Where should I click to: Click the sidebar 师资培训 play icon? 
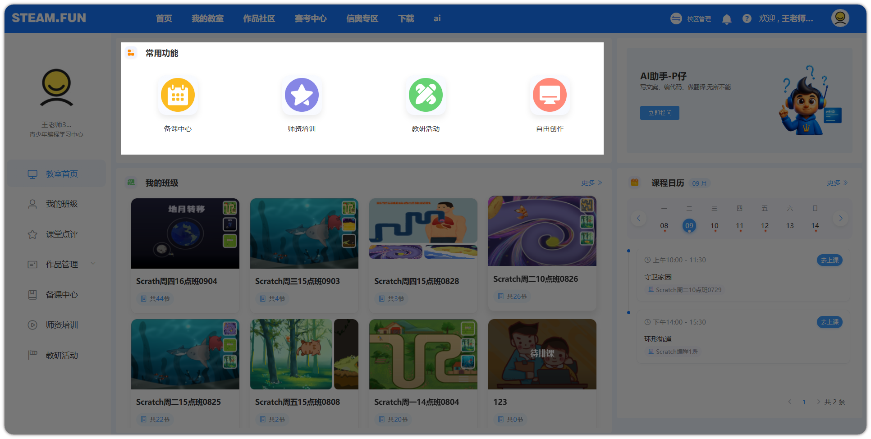click(x=32, y=325)
